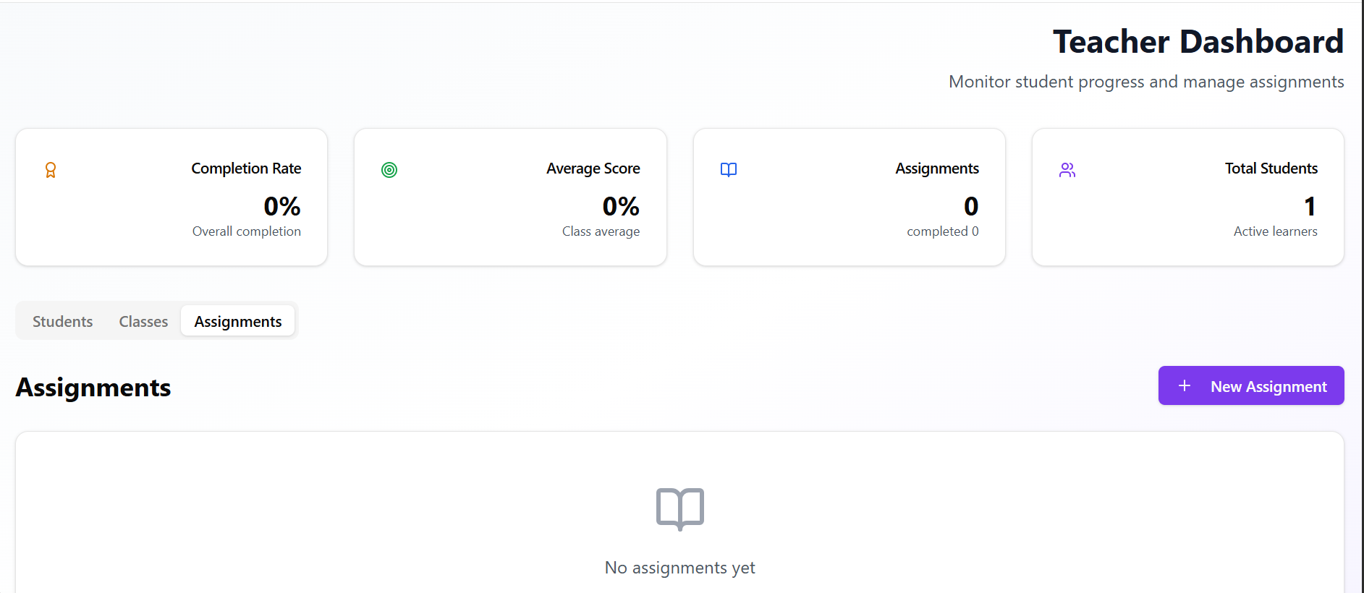Create a New Assignment
Viewport: 1364px width, 593px height.
click(1251, 386)
